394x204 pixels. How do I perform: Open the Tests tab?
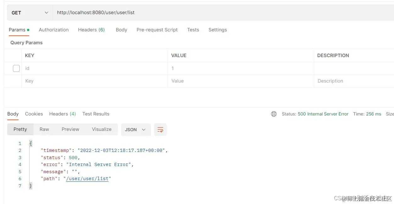click(x=193, y=30)
